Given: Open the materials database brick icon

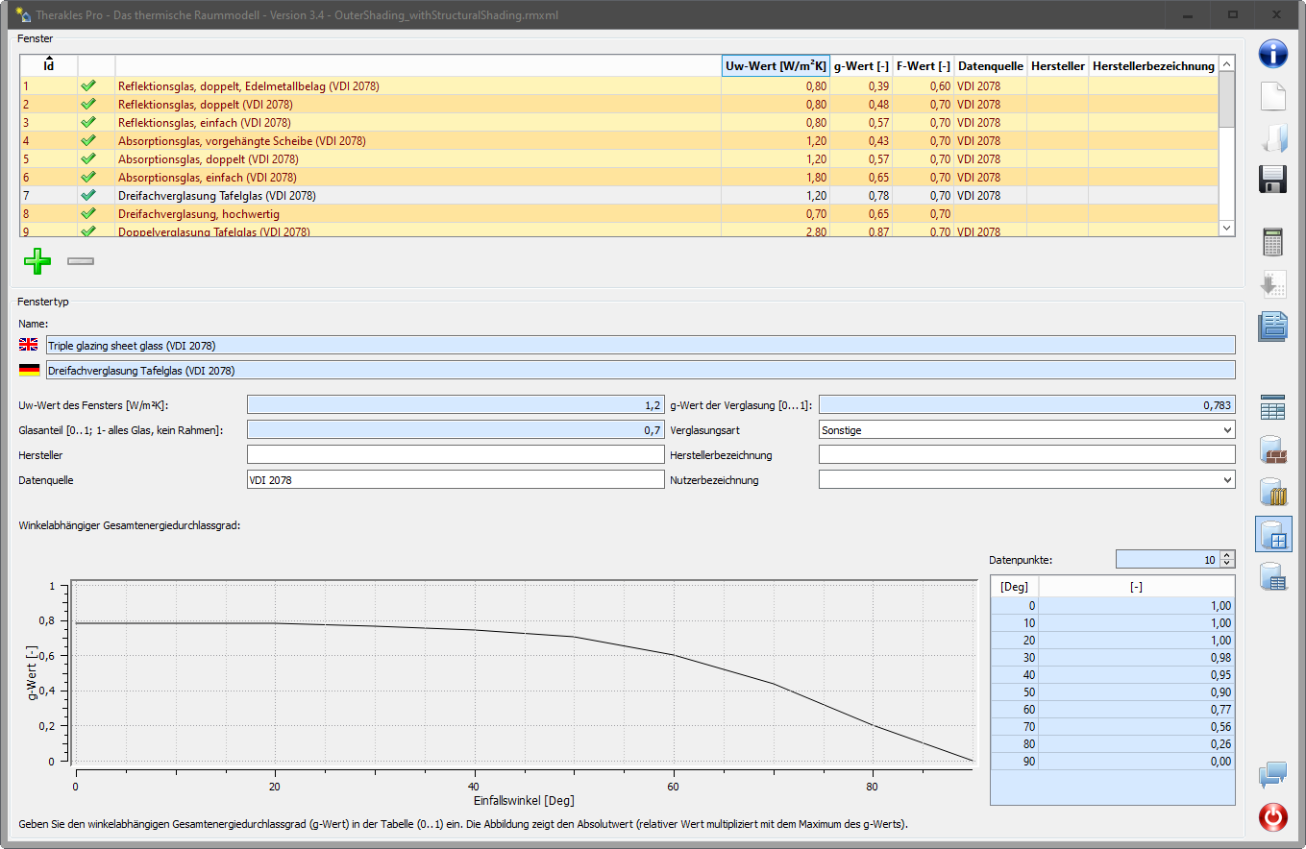Looking at the screenshot, I should tap(1273, 450).
